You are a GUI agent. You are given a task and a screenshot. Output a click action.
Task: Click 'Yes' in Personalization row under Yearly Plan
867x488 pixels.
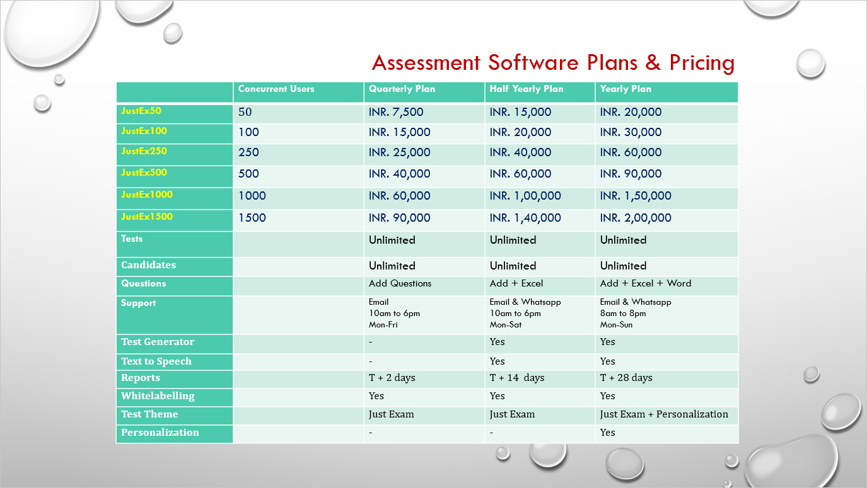608,433
